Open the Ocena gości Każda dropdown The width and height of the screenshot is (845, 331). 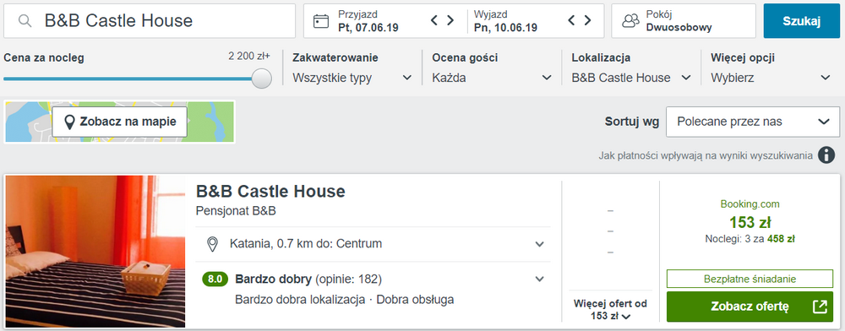(x=492, y=78)
